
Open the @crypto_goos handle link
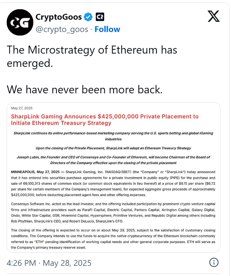pos(63,29)
